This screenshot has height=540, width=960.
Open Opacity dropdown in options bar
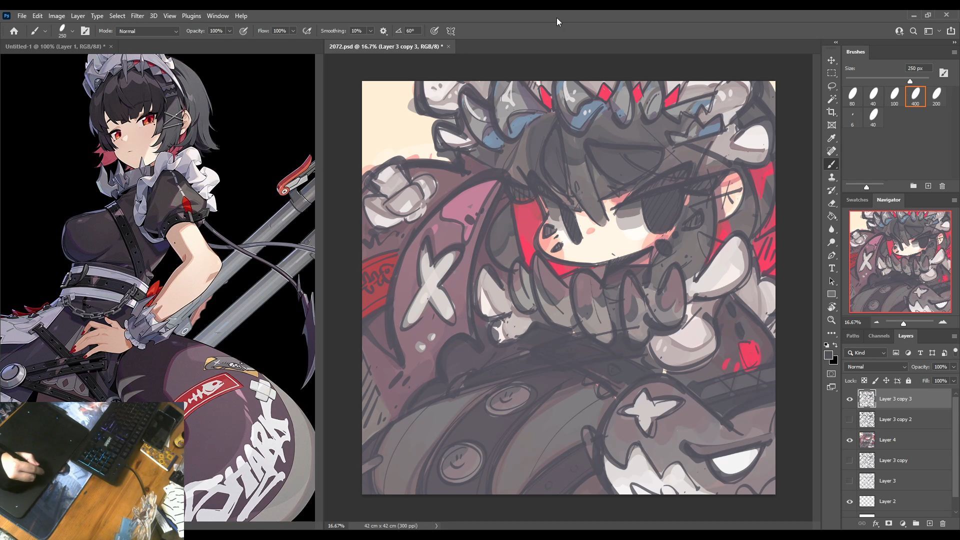(x=229, y=31)
